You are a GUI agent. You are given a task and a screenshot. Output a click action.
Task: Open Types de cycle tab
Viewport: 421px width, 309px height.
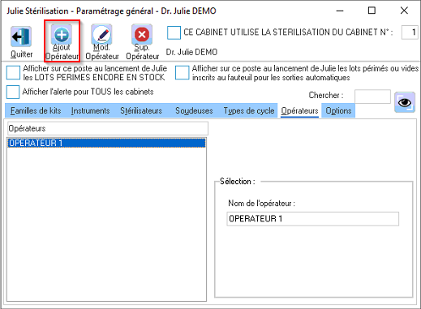click(x=249, y=110)
